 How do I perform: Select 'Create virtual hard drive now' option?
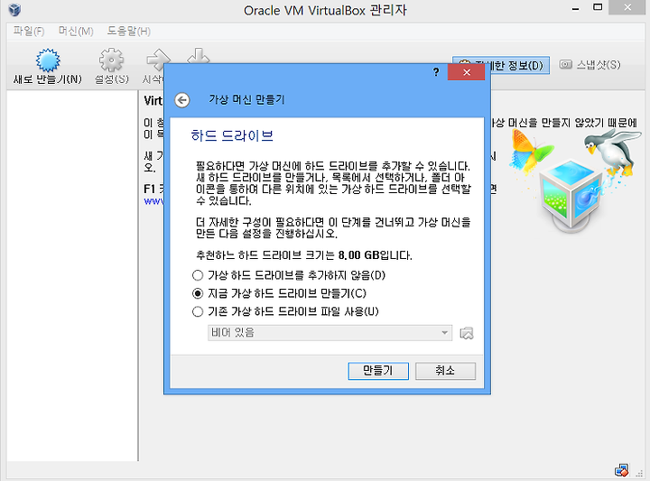click(279, 293)
